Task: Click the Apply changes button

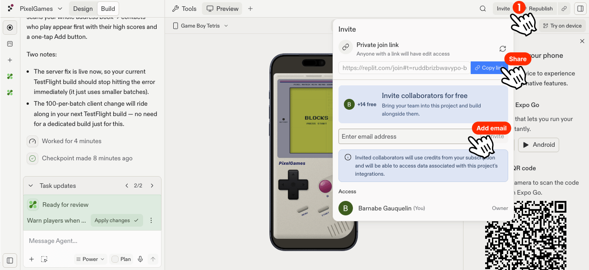Action: point(117,220)
